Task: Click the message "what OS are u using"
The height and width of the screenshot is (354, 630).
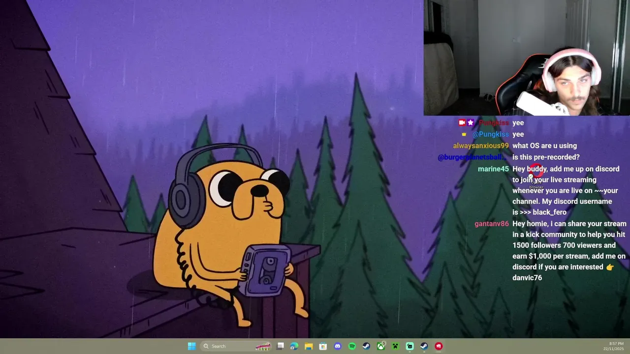Action: [x=544, y=146]
